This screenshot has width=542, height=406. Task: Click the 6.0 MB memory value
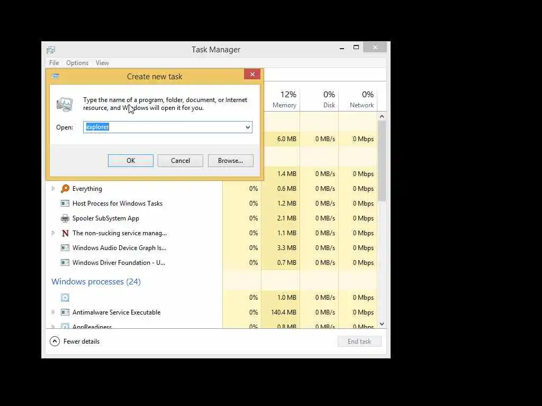[x=286, y=139]
